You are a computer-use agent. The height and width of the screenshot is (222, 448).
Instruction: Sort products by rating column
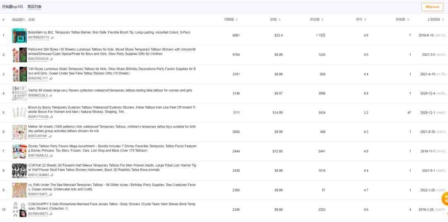coord(361,19)
